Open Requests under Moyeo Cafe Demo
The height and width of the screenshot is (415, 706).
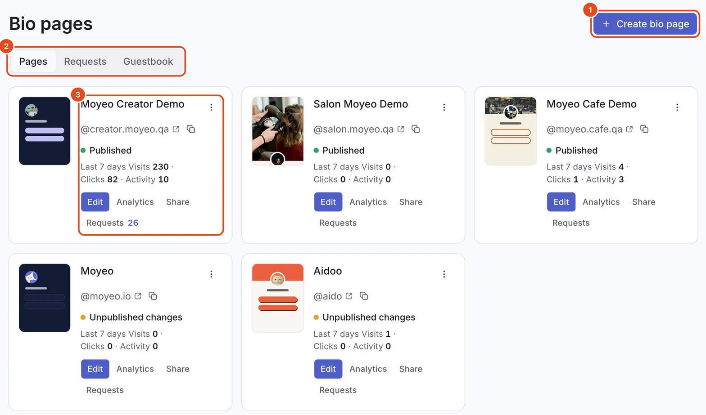pos(571,223)
